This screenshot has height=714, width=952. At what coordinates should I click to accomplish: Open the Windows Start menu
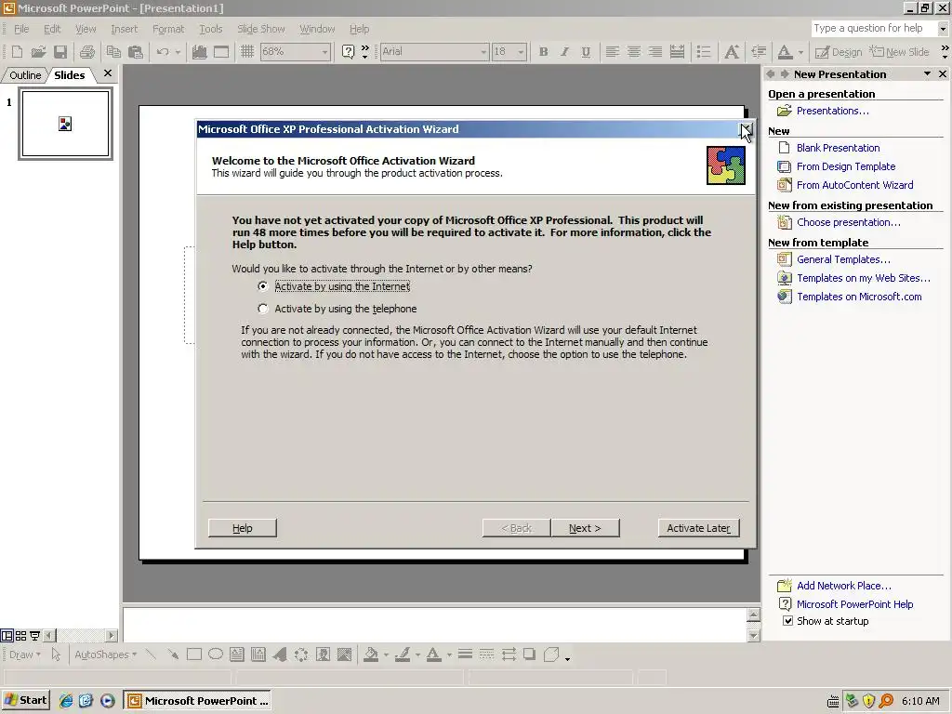(x=27, y=700)
